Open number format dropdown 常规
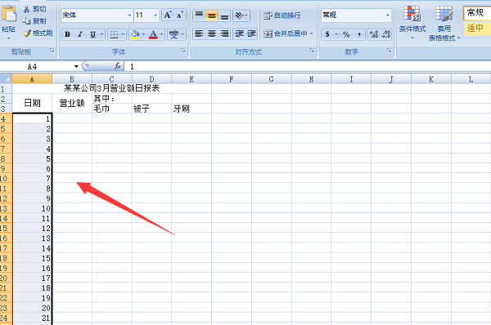 356,15
